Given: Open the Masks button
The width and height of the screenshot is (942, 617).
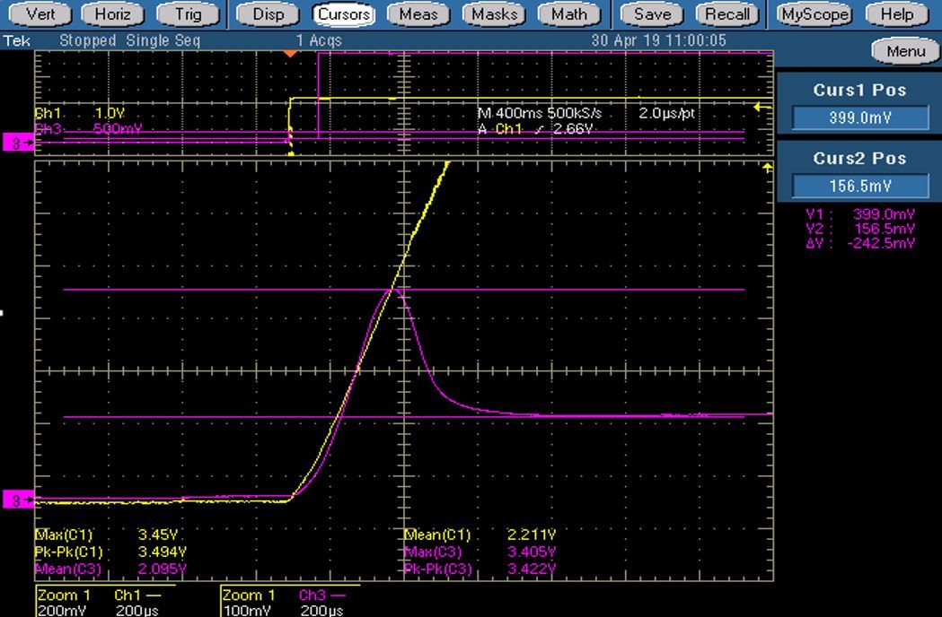Looking at the screenshot, I should 494,13.
